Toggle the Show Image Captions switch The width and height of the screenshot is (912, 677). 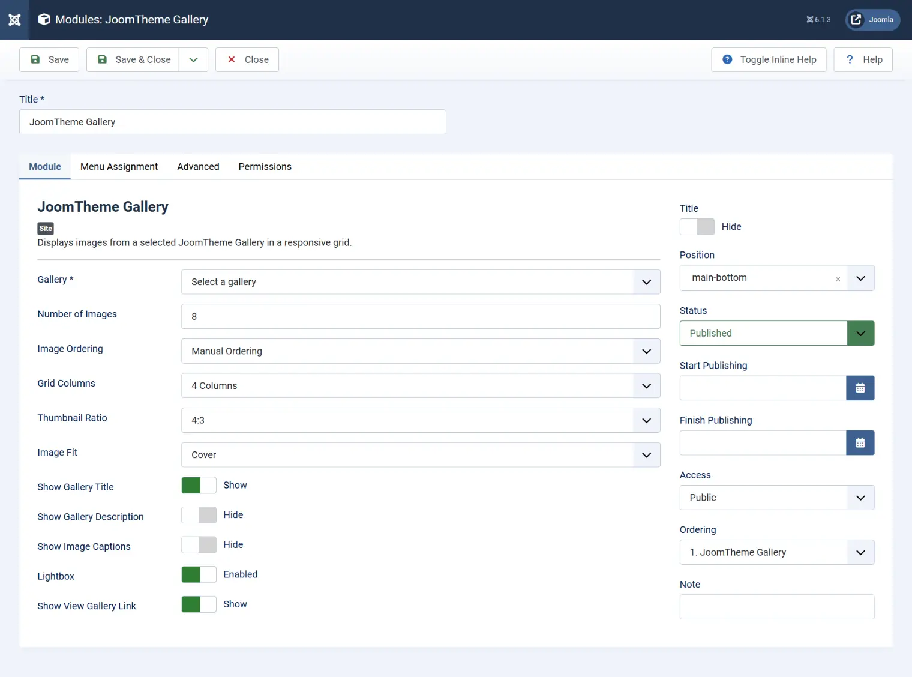tap(199, 545)
